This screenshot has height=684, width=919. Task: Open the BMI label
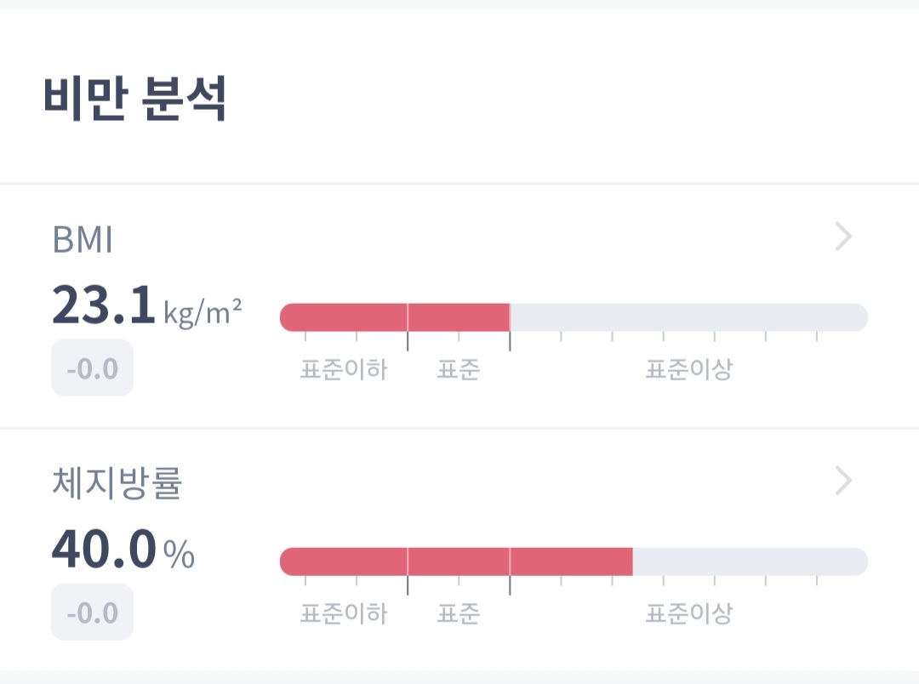pyautogui.click(x=83, y=241)
